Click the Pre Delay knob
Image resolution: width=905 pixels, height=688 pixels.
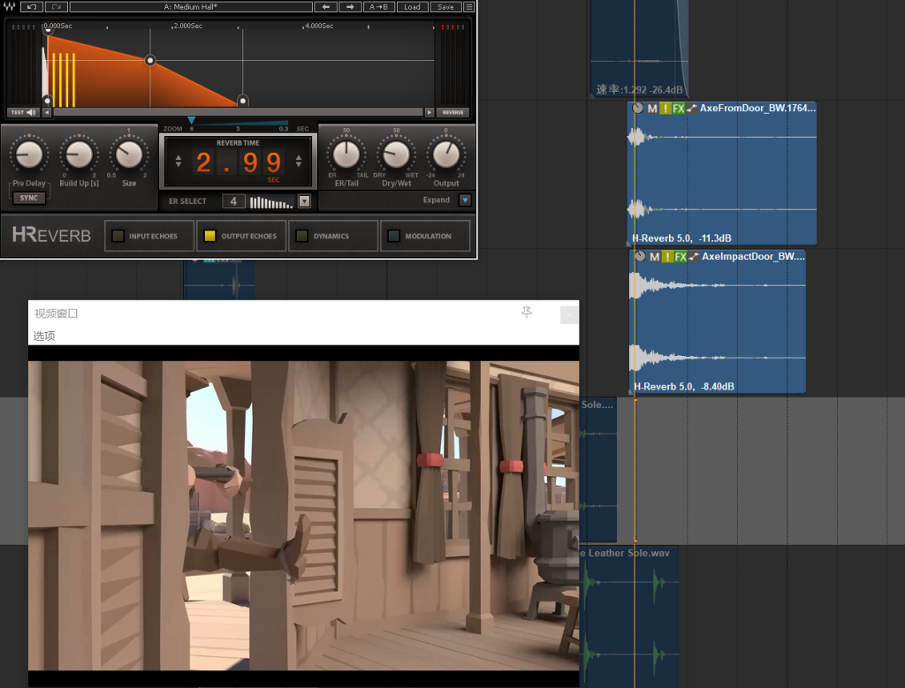[x=29, y=155]
